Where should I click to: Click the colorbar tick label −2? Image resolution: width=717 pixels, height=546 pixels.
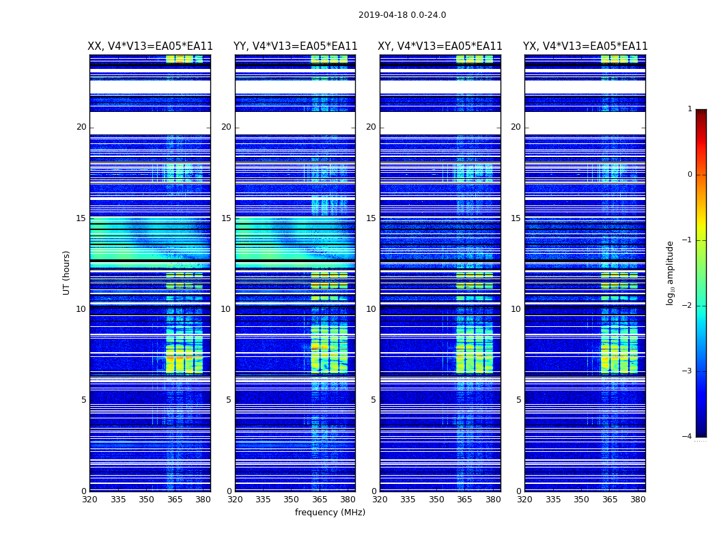tap(688, 306)
